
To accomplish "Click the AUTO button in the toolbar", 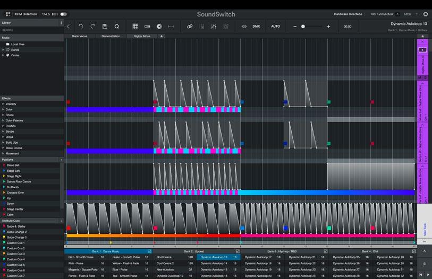I will tap(275, 27).
